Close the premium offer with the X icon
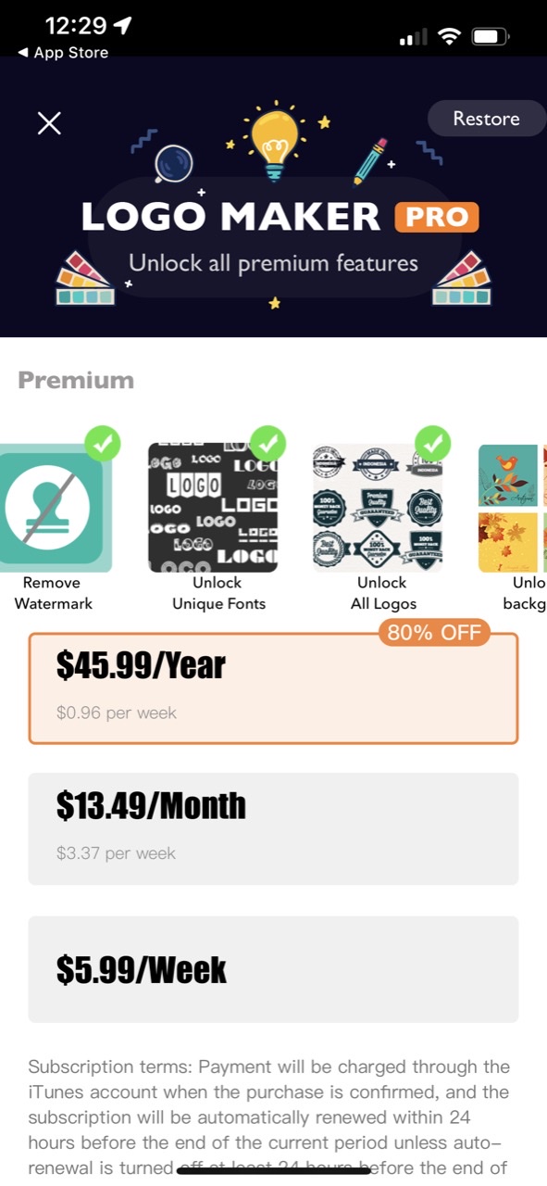Image resolution: width=547 pixels, height=1186 pixels. (x=49, y=122)
